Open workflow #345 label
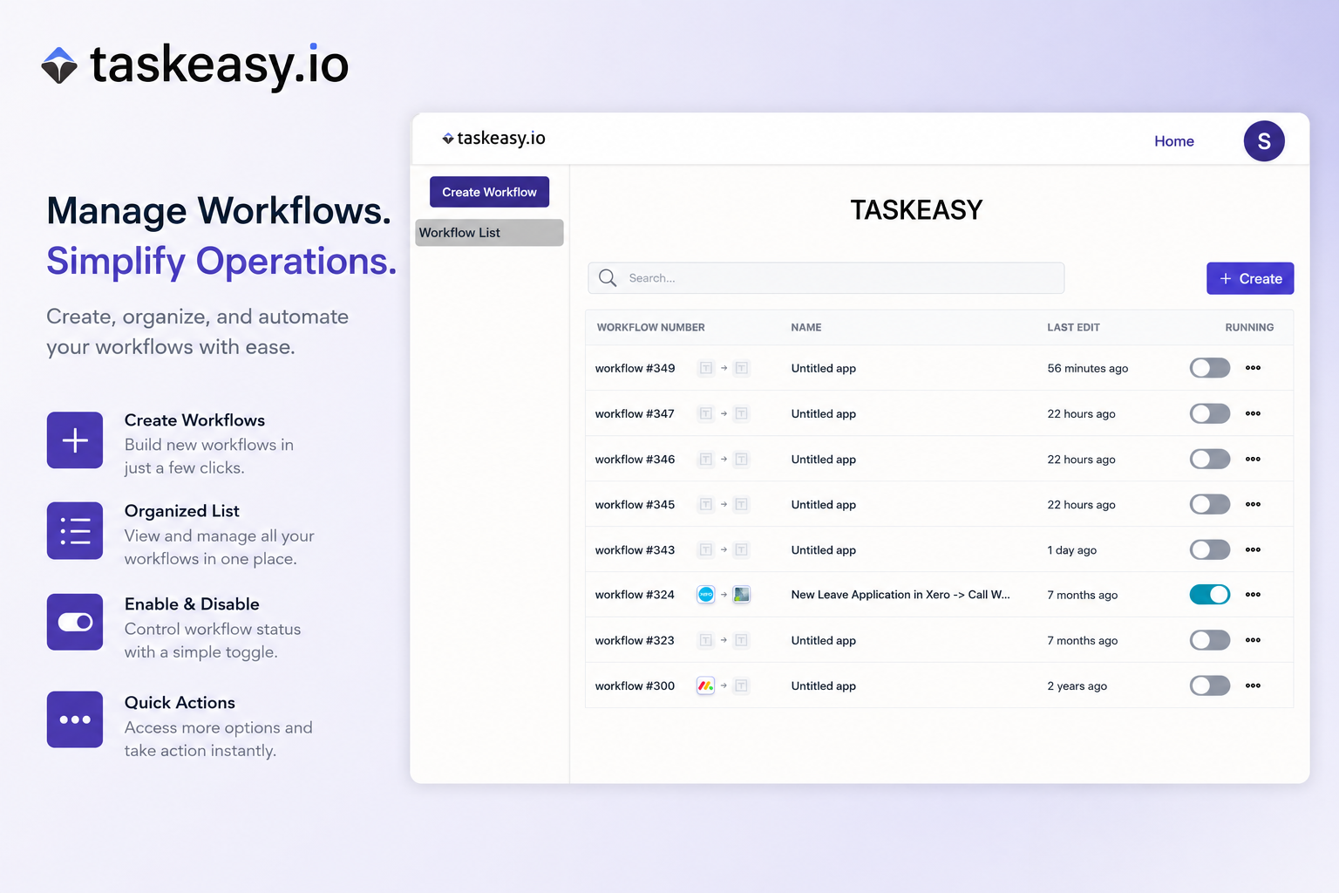 pos(635,504)
